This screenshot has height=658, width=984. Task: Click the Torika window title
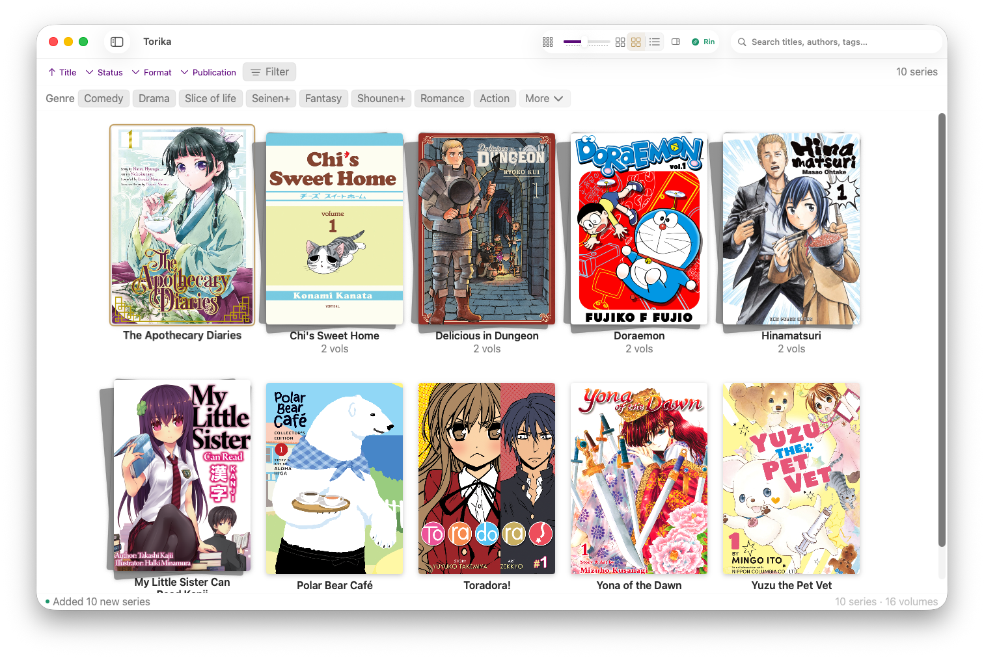157,42
